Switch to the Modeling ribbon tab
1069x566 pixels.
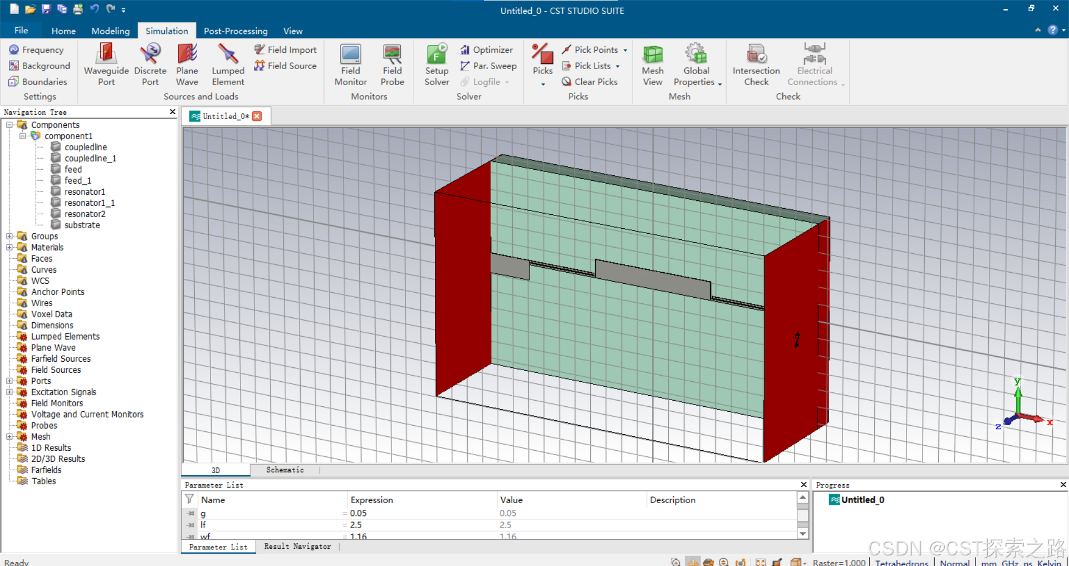pos(110,31)
